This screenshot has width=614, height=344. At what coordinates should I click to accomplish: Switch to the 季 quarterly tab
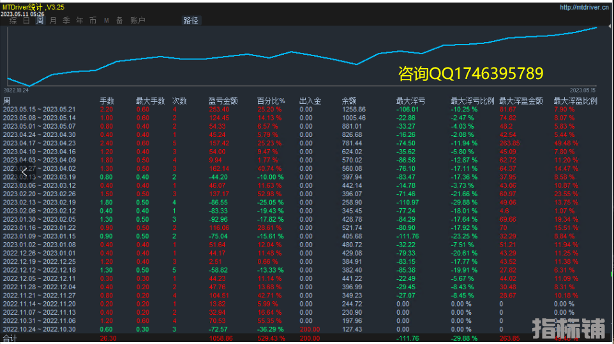[x=66, y=20]
